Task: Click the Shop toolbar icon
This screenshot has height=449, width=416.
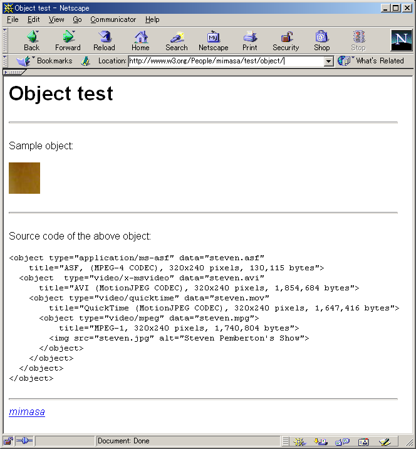Action: click(x=322, y=40)
